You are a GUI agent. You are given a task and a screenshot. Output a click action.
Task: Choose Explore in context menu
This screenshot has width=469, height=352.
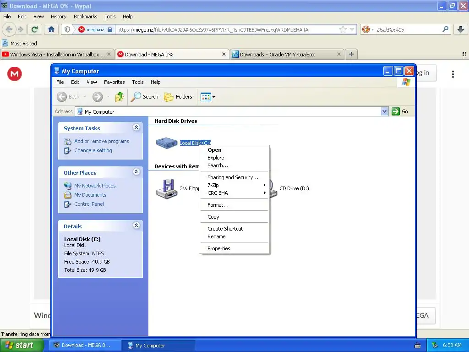[x=234, y=158]
